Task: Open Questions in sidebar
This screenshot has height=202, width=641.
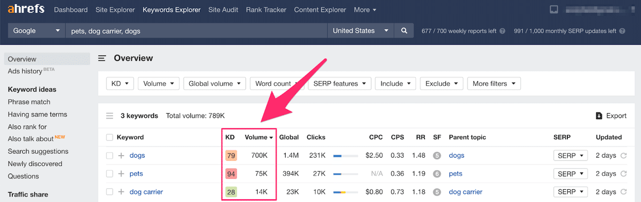Action: tap(23, 176)
